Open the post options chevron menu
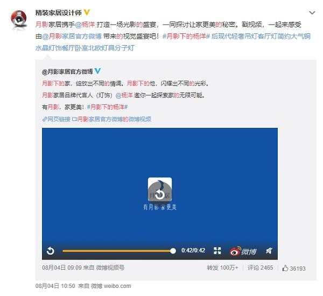 pos(312,13)
